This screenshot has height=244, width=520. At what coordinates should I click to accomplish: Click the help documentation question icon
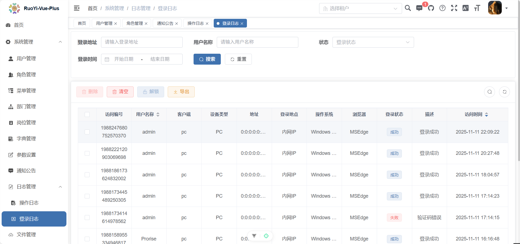tap(442, 8)
